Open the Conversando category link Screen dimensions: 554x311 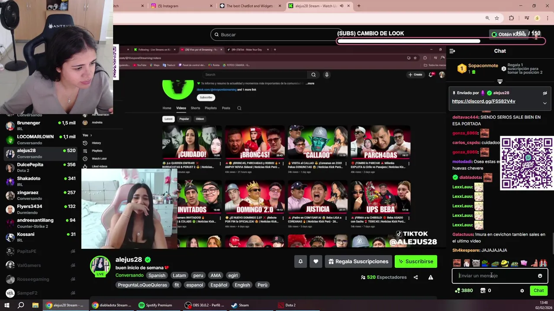point(129,276)
